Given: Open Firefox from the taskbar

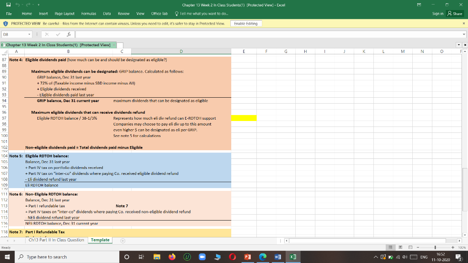Looking at the screenshot, I should coord(172,257).
